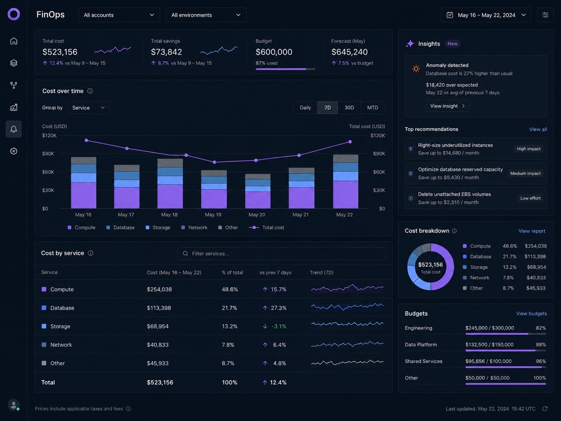Select the 30D time range tab
The image size is (561, 421).
point(349,108)
